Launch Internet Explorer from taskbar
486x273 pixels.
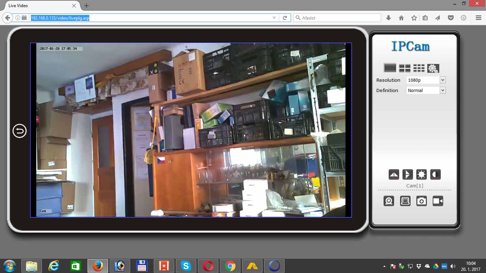[54, 266]
